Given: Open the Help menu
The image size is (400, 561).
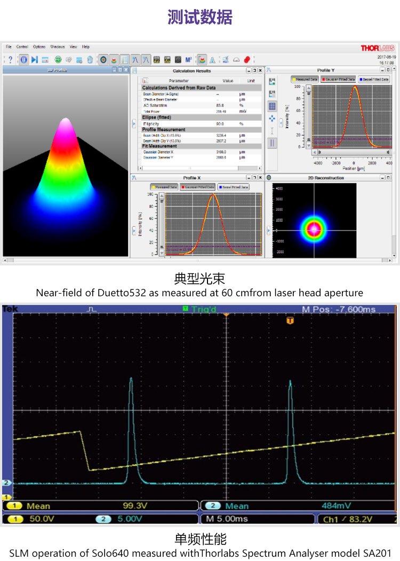Looking at the screenshot, I should (86, 47).
